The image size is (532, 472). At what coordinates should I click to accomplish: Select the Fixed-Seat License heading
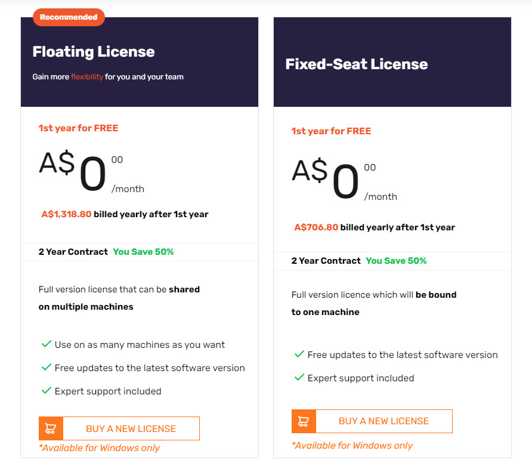click(357, 64)
